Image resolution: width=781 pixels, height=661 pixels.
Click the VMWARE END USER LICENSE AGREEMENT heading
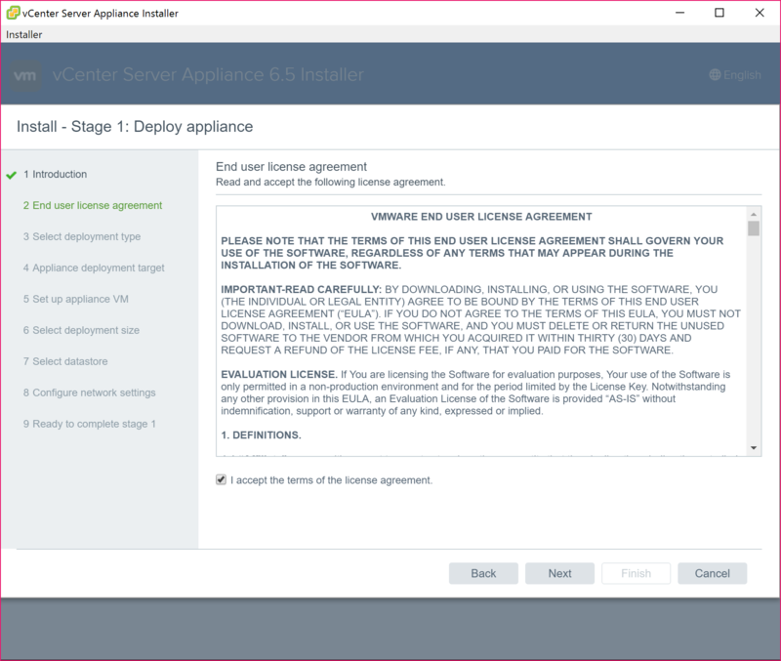(x=481, y=217)
